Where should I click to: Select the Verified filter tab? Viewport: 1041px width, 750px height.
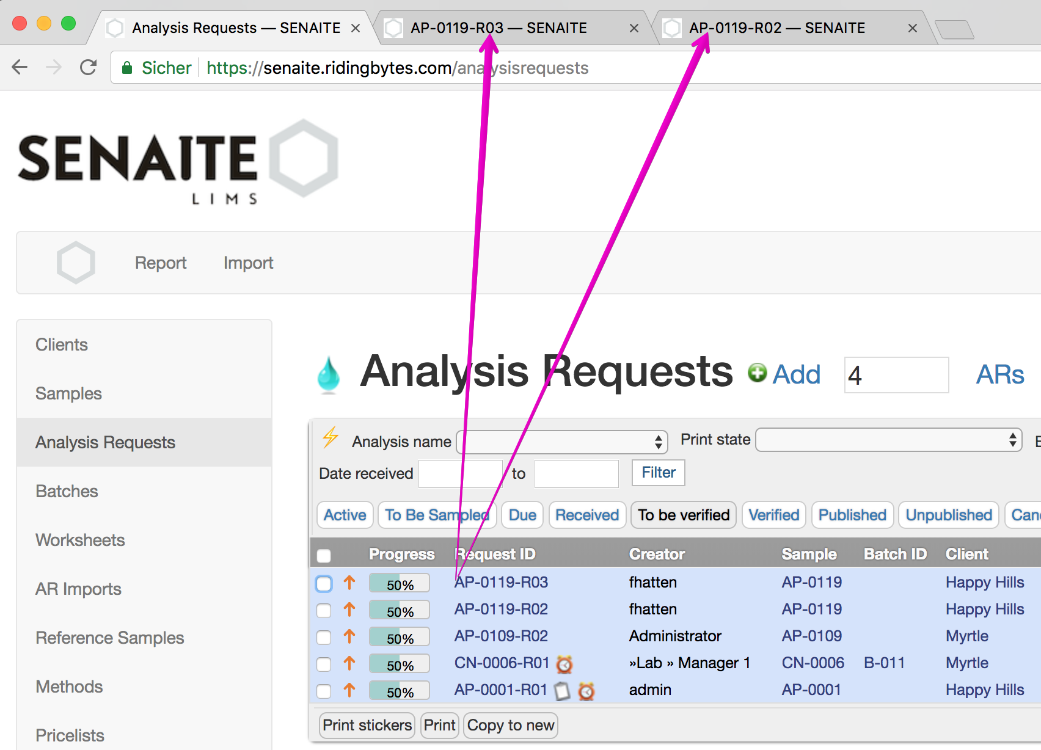point(774,515)
